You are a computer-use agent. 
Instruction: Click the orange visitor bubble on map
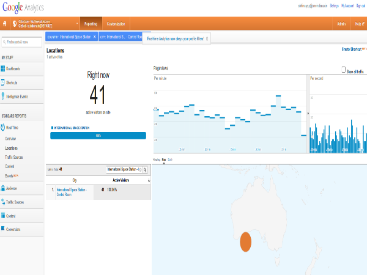(x=245, y=242)
